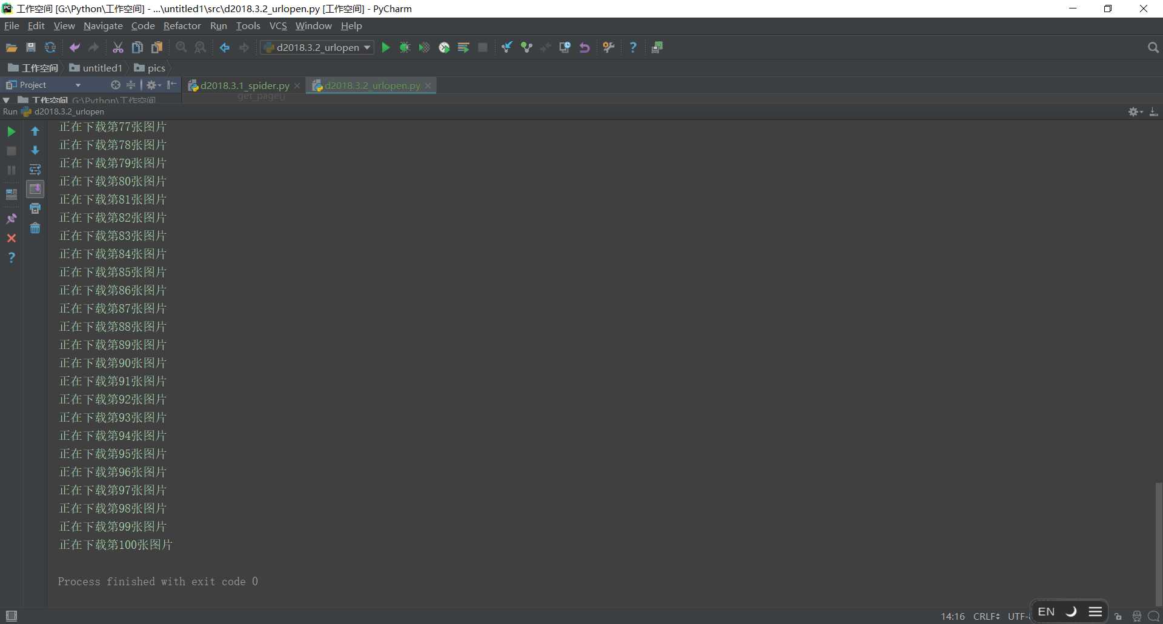Toggle scroll to end in console

coord(35,189)
